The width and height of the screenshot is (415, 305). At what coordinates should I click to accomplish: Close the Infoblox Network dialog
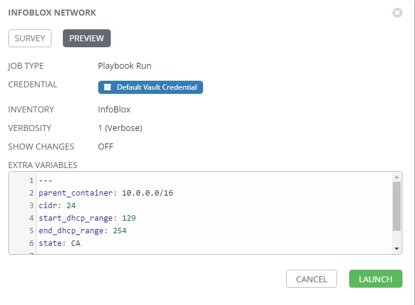(x=397, y=13)
